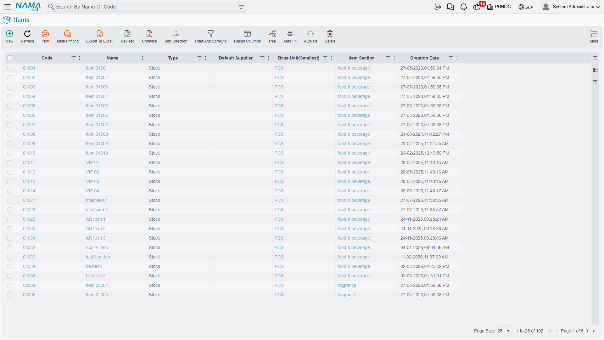This screenshot has height=340, width=604.
Task: Open the PCS unit link for row 01010
Action: pyautogui.click(x=279, y=153)
